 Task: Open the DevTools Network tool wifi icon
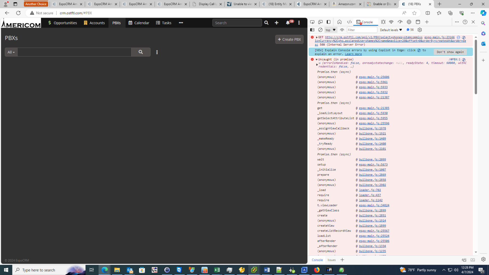391,22
